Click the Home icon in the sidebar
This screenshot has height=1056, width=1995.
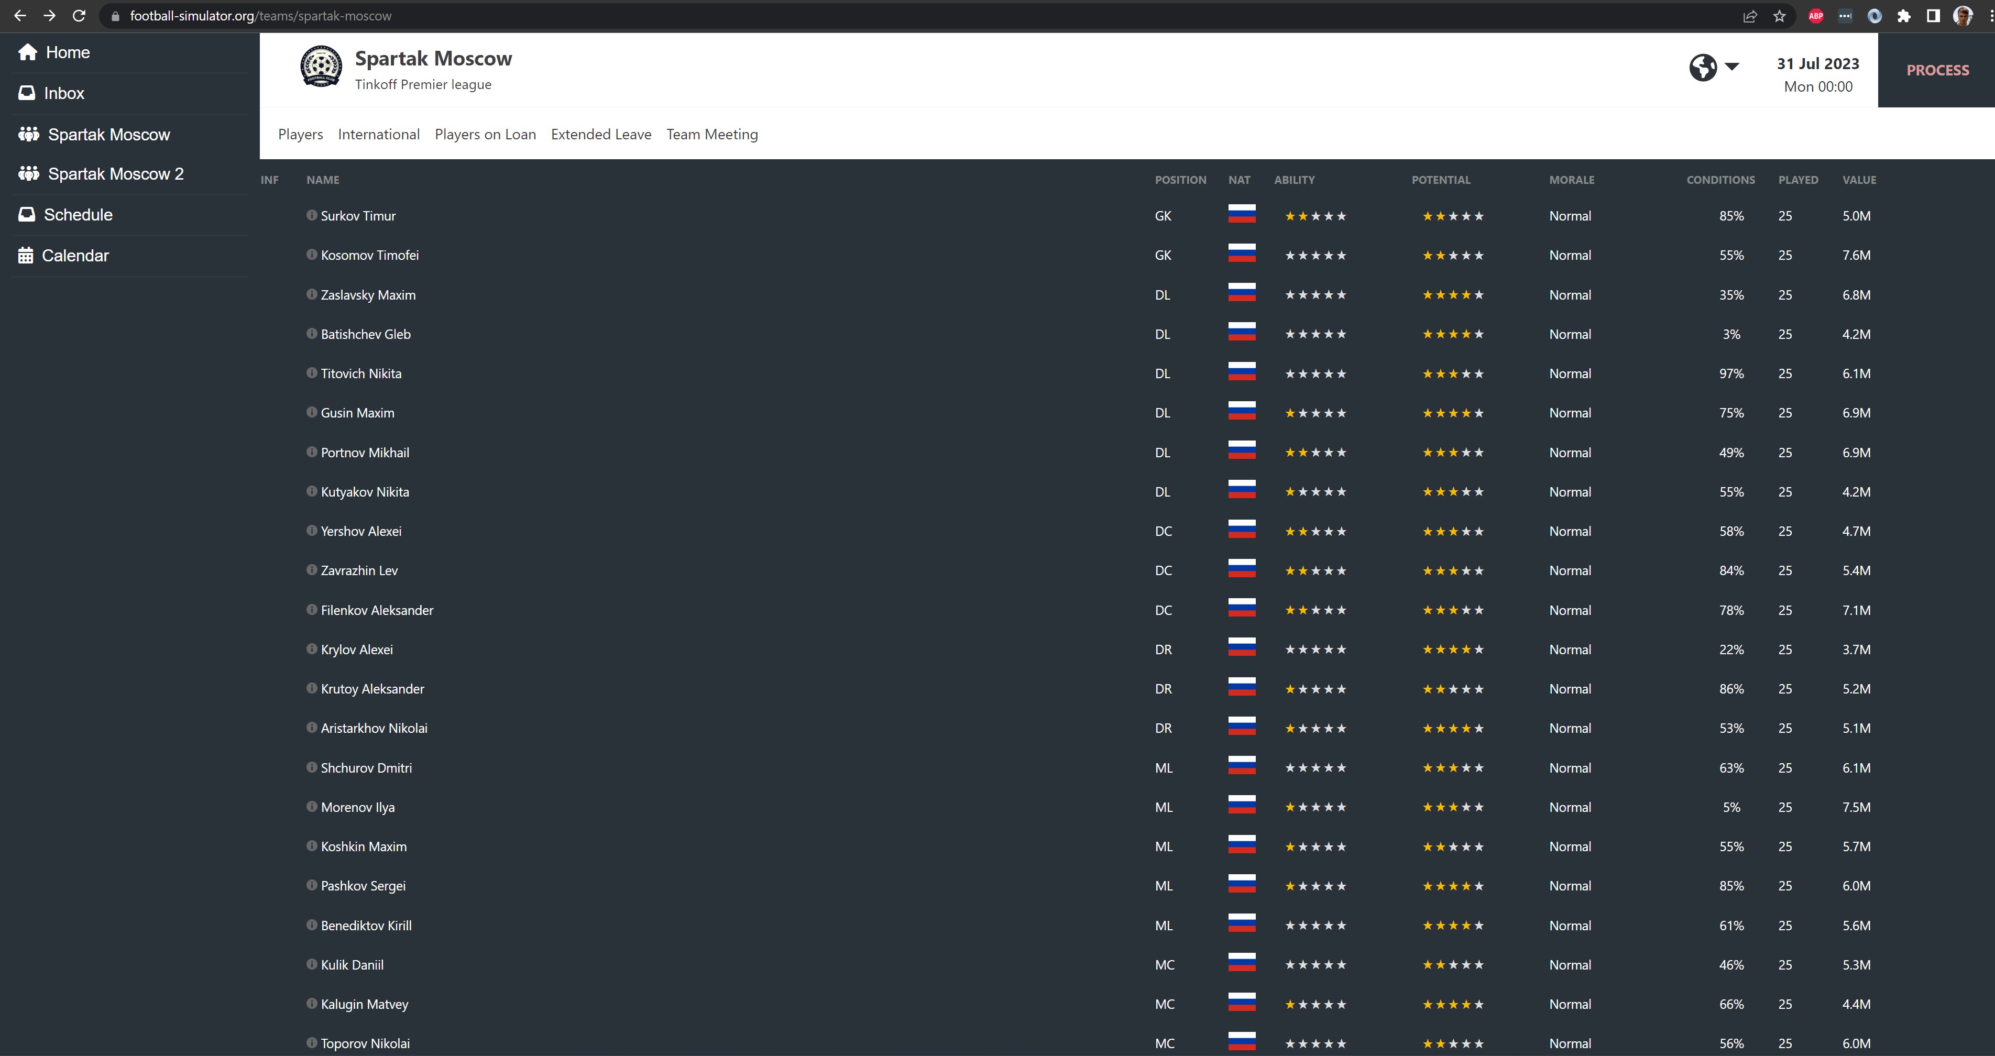tap(28, 52)
